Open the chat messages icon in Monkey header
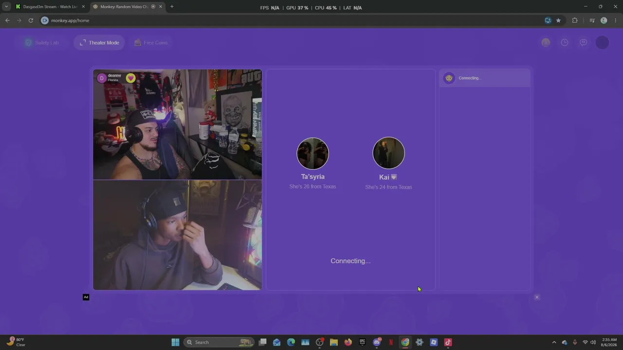623x350 pixels. point(583,42)
